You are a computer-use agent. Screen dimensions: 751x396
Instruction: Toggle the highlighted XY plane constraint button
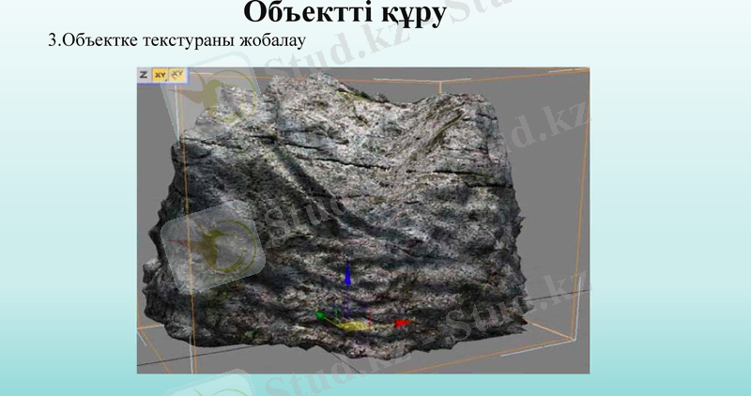coord(160,75)
